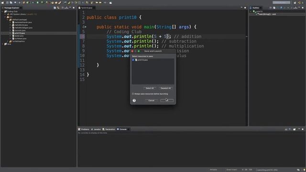Image resolution: width=306 pixels, height=172 pixels.
Task: Maximize the code editor area
Action: pyautogui.click(x=245, y=8)
